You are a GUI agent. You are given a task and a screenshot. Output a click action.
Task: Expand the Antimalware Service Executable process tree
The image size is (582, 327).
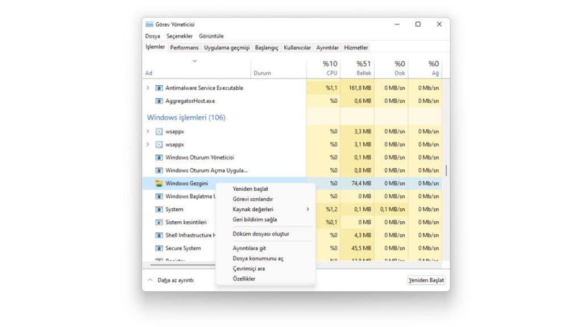[x=147, y=88]
